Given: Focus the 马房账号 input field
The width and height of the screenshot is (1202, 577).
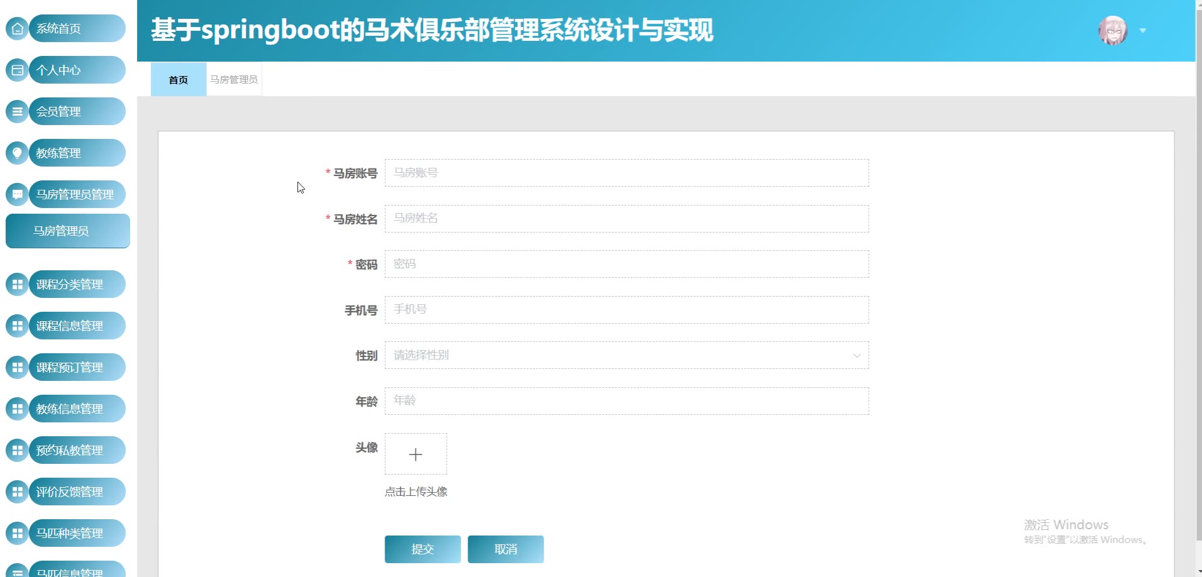Looking at the screenshot, I should pos(627,173).
